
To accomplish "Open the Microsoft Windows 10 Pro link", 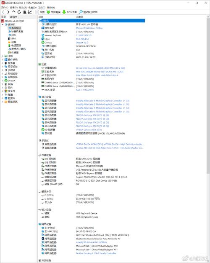I will [89, 28].
